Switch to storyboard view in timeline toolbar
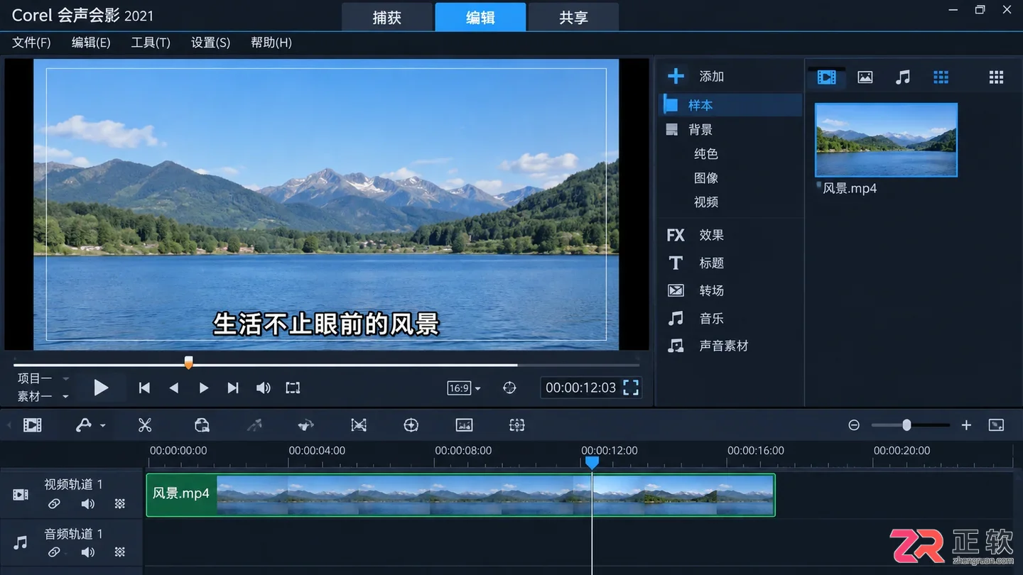1023x575 pixels. tap(32, 425)
